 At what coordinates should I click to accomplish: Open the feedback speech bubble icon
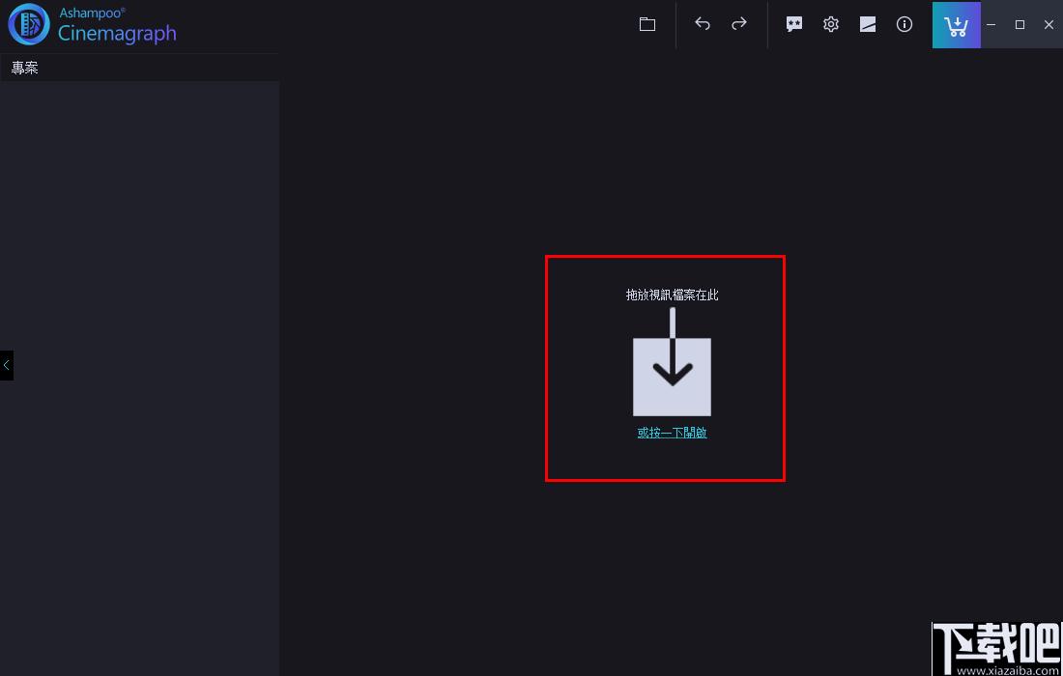click(793, 24)
